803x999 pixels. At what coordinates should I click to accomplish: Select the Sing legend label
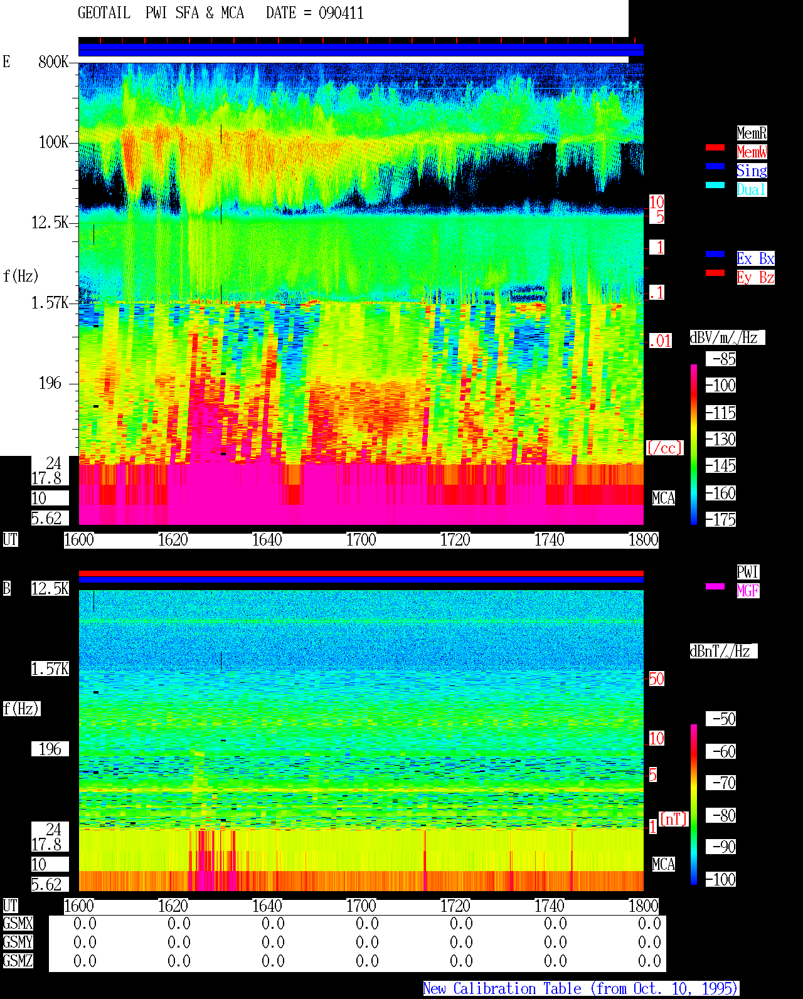[752, 171]
